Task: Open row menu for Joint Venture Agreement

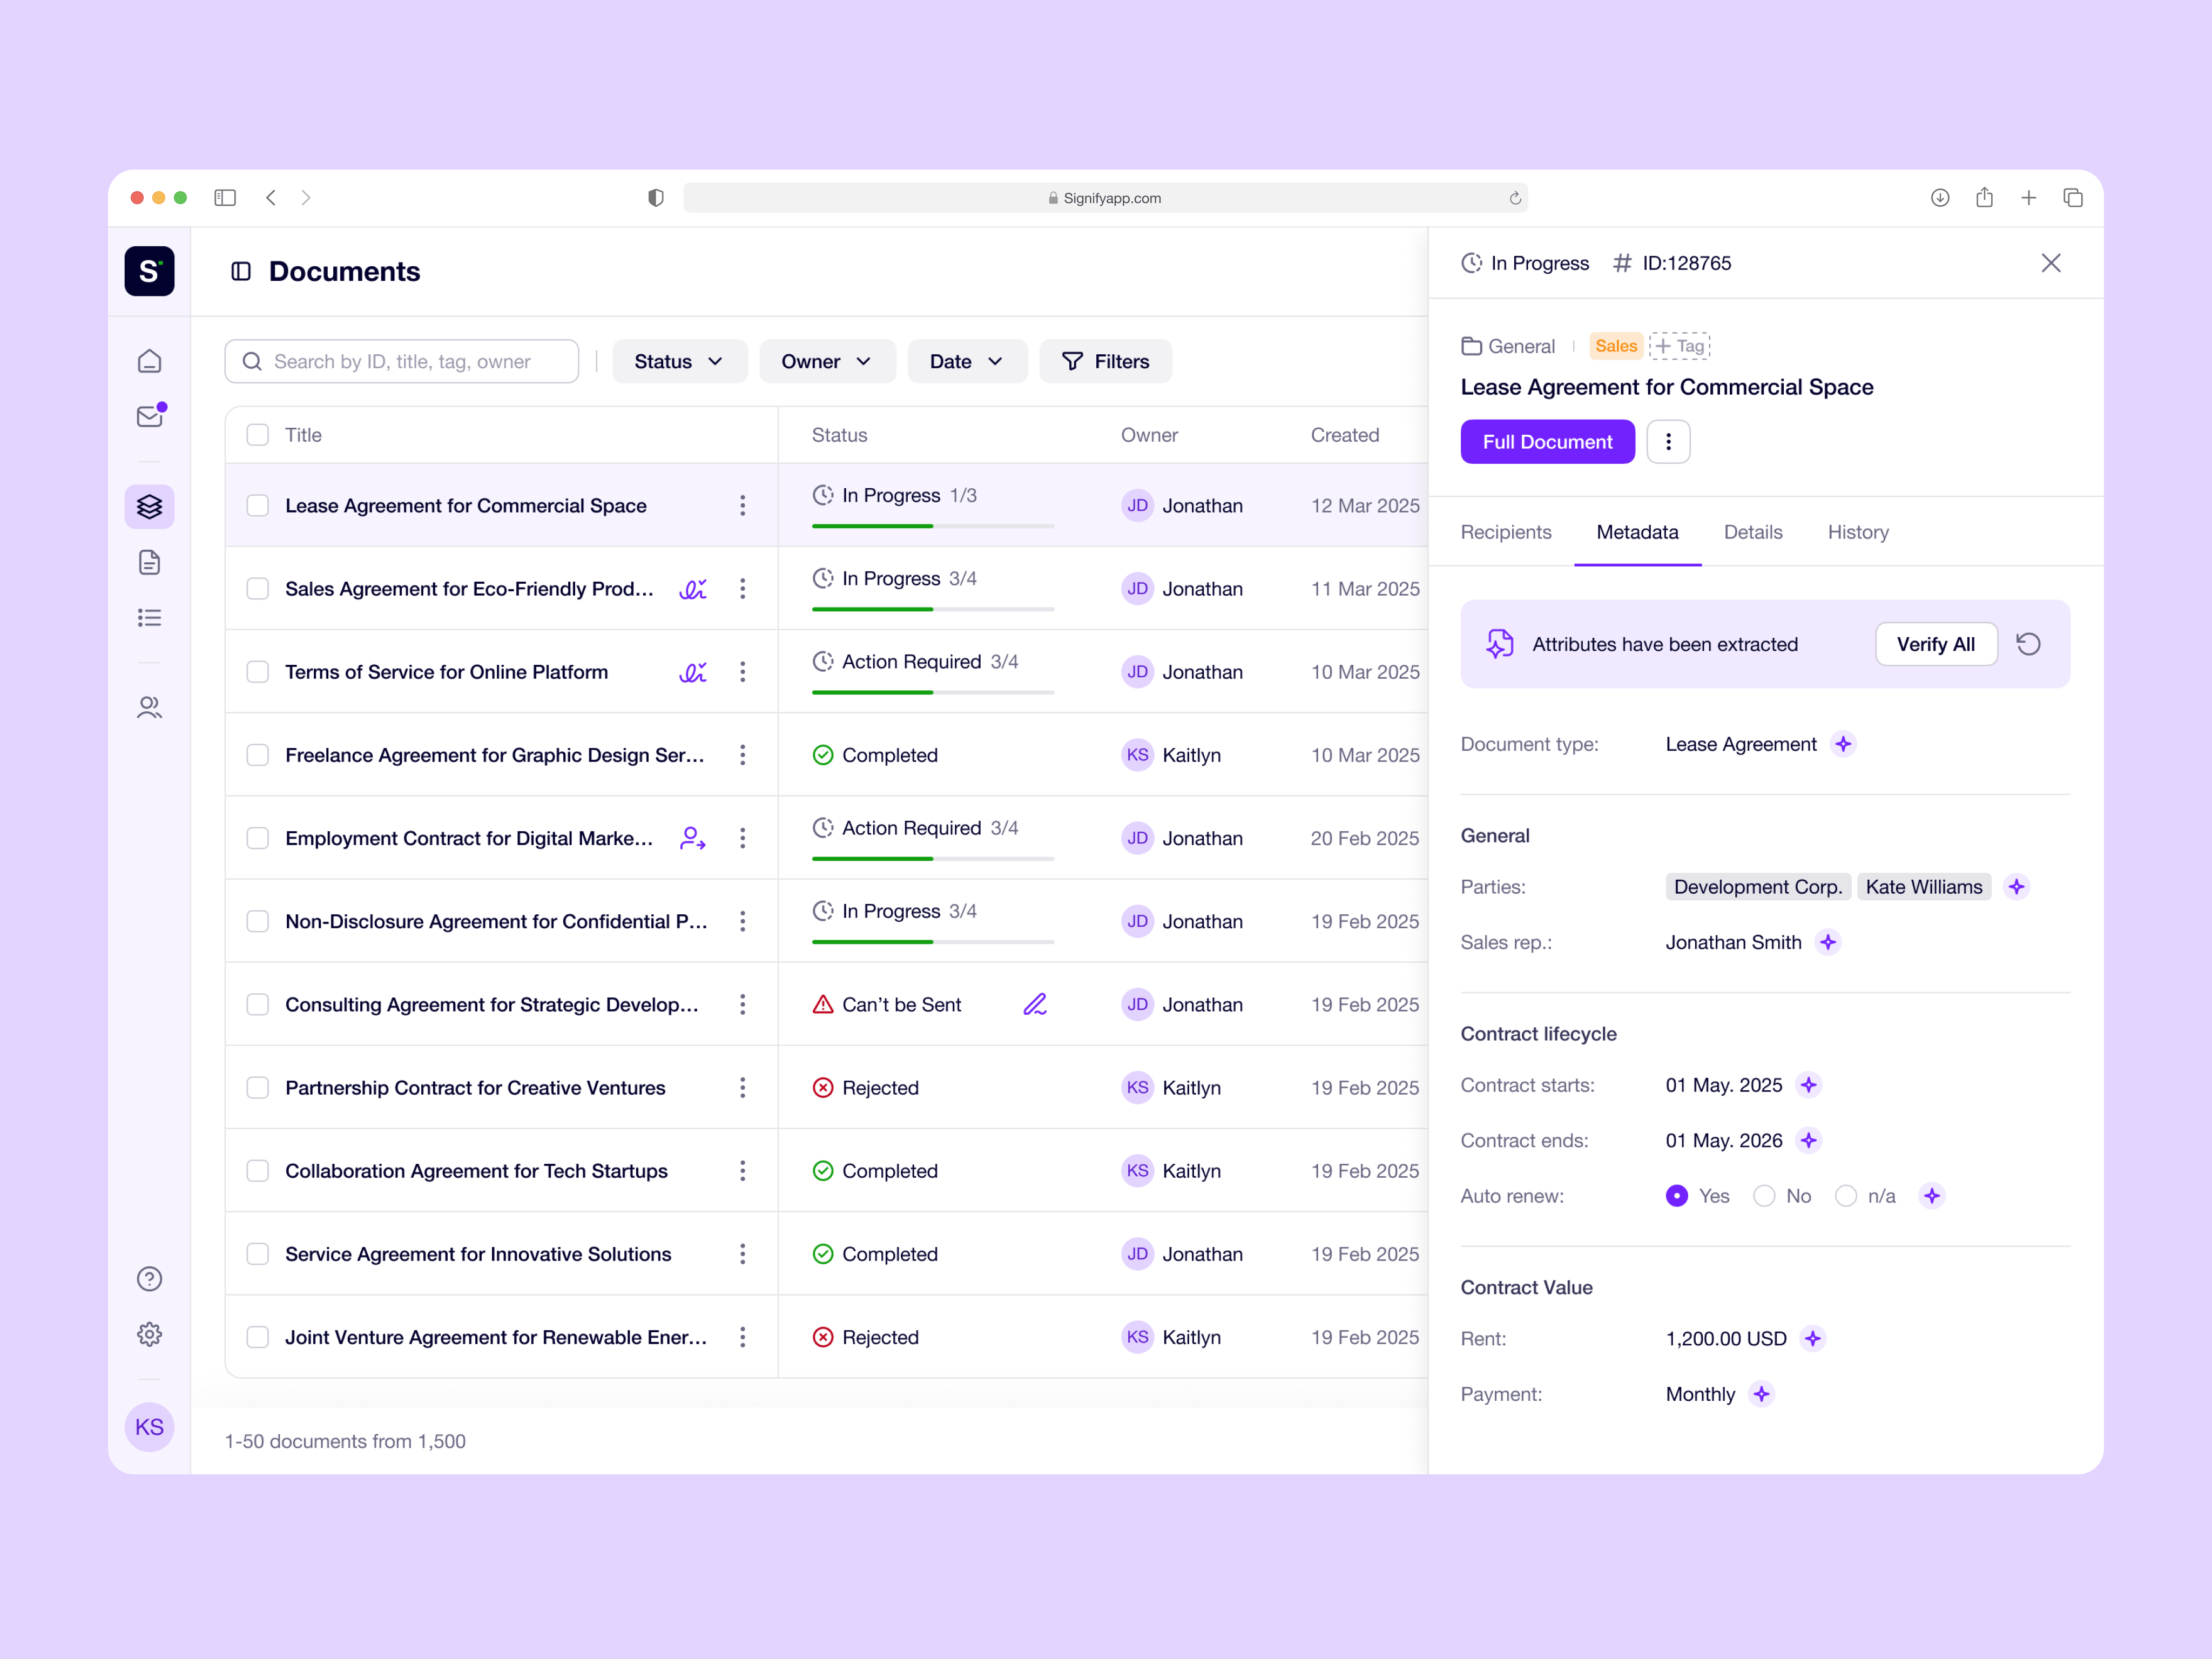Action: pos(743,1337)
